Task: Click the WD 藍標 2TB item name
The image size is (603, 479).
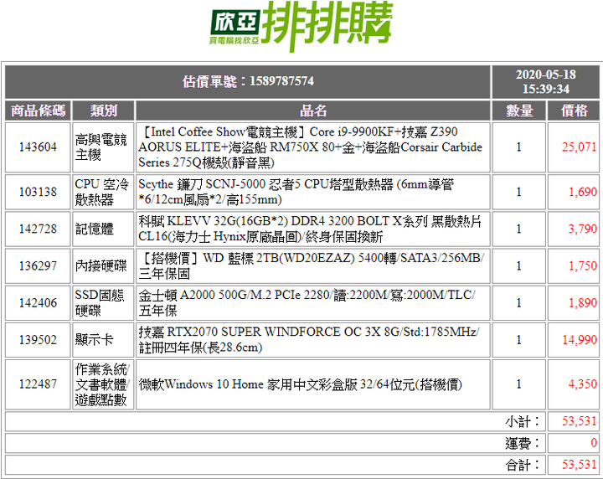Action: 312,265
